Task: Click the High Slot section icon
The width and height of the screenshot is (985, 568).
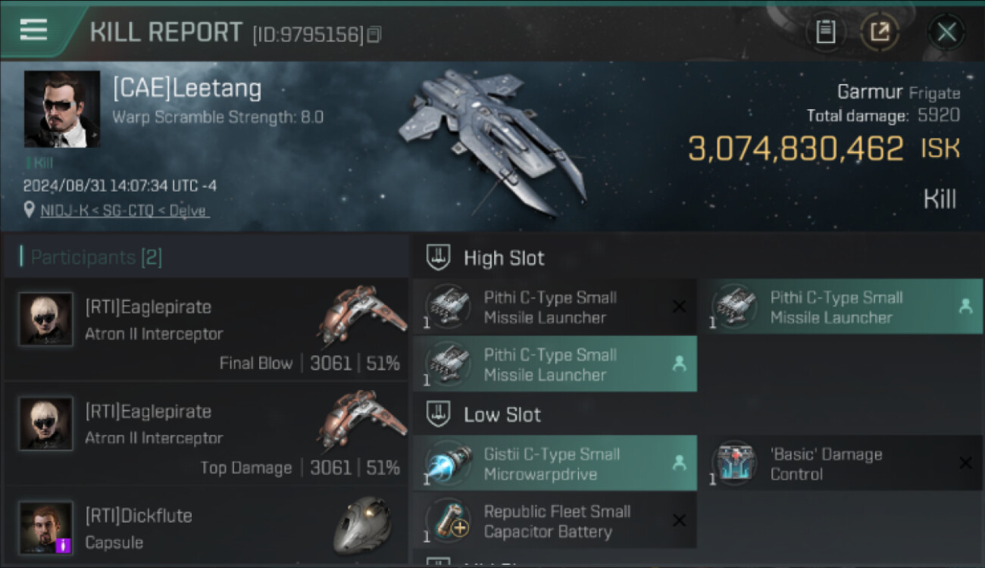Action: [439, 257]
